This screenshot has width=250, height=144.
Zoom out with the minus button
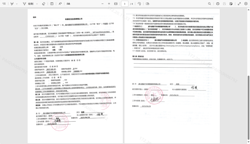pyautogui.click(x=103, y=4)
